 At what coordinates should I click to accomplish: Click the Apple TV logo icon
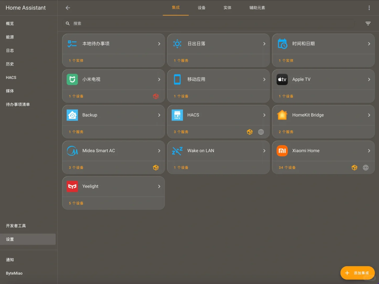tap(282, 79)
